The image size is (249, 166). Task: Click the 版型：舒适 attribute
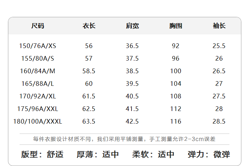(42, 154)
